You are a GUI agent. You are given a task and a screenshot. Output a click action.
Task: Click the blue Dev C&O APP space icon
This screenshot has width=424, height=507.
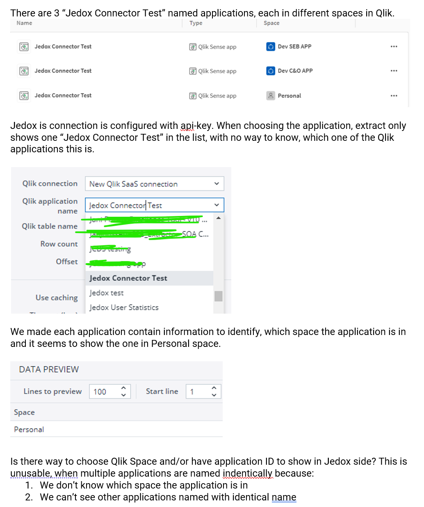point(271,71)
